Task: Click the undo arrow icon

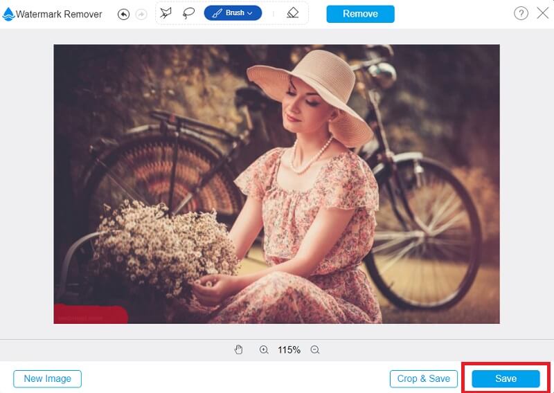Action: 124,14
